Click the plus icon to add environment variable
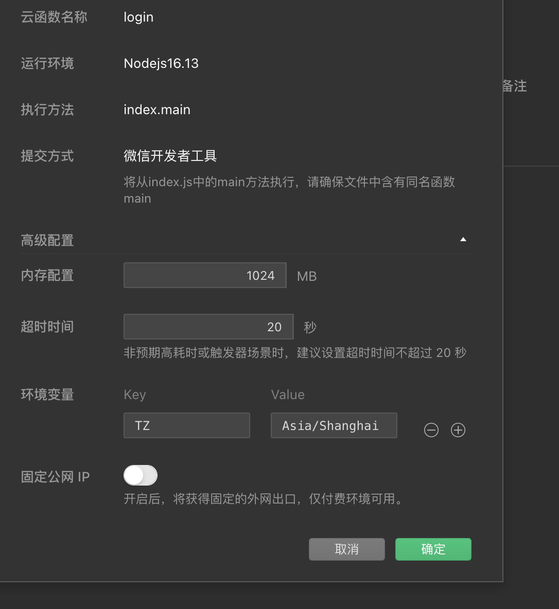The image size is (559, 609). (458, 429)
